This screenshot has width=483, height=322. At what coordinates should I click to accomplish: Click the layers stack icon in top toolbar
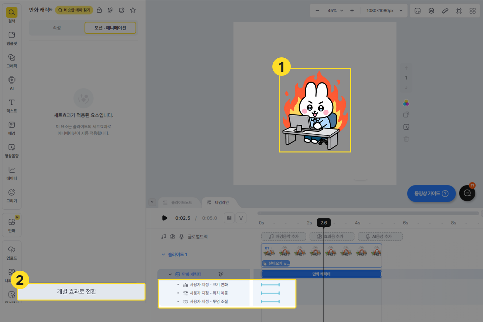click(431, 11)
